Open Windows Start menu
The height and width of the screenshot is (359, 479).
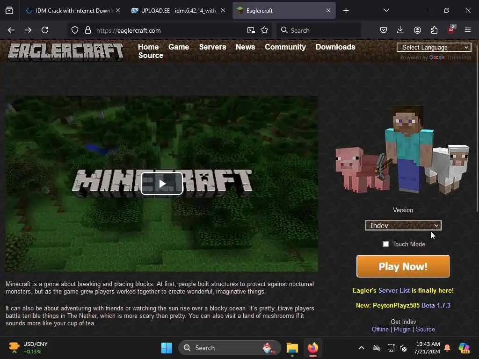[x=167, y=348]
